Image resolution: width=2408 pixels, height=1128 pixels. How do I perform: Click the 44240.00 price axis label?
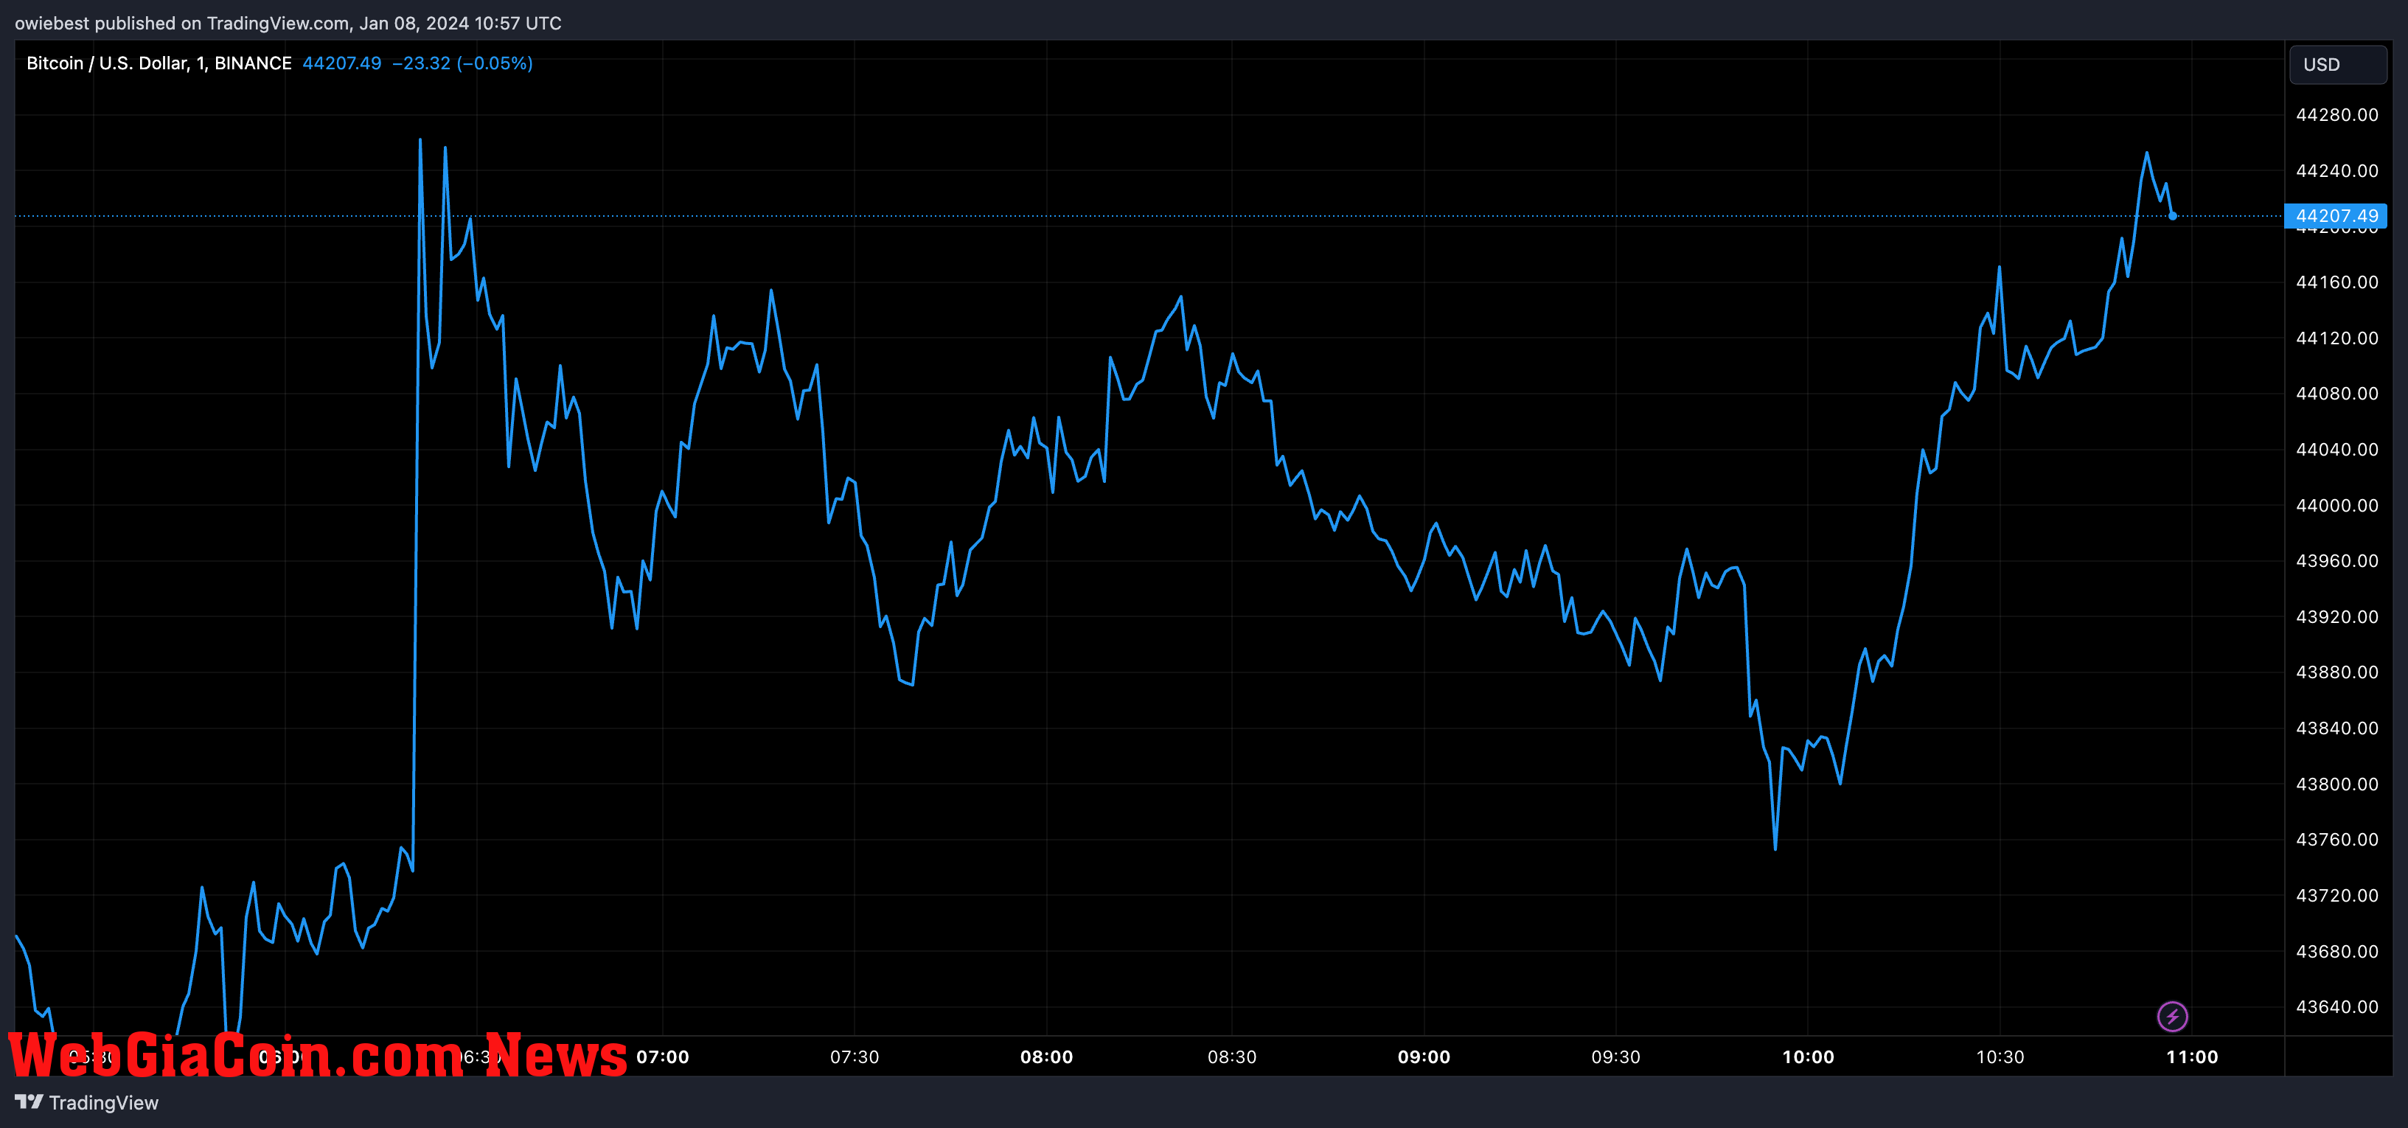(2337, 171)
